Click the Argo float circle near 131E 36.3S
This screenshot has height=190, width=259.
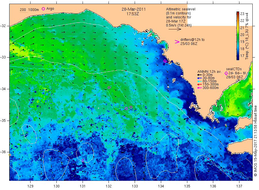(x=83, y=160)
